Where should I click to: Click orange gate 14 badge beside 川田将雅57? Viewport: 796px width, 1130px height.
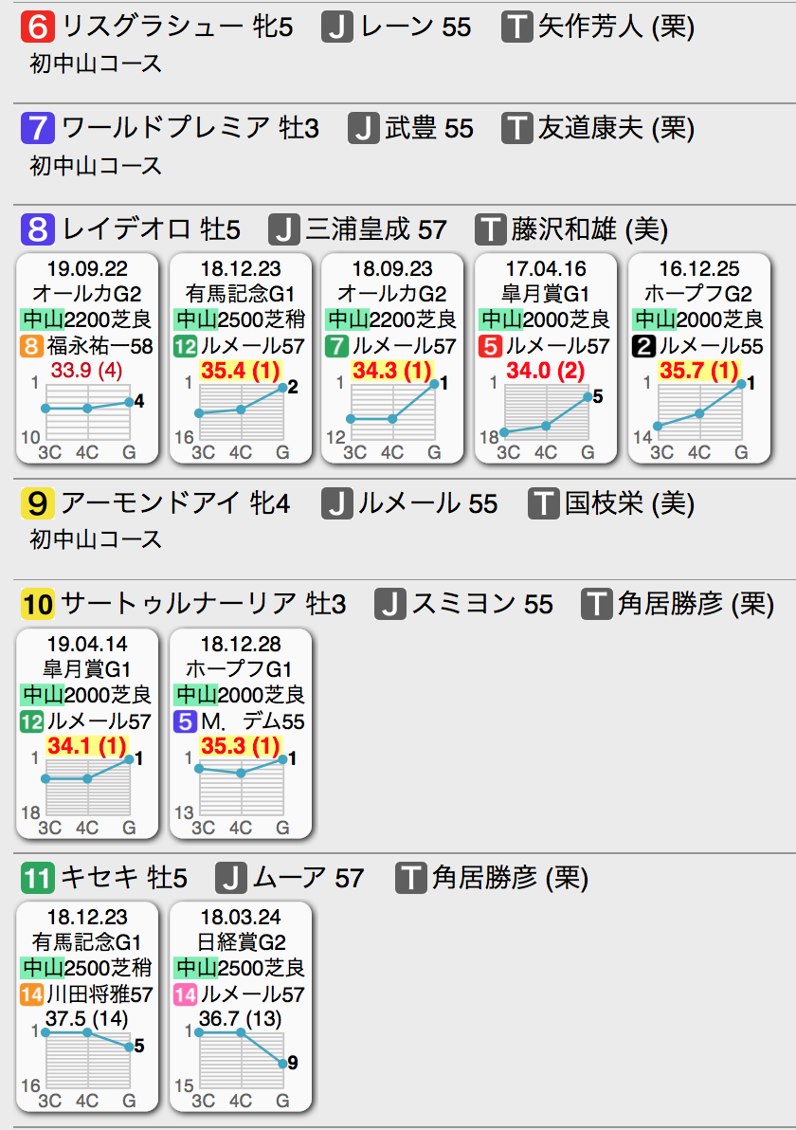click(31, 995)
